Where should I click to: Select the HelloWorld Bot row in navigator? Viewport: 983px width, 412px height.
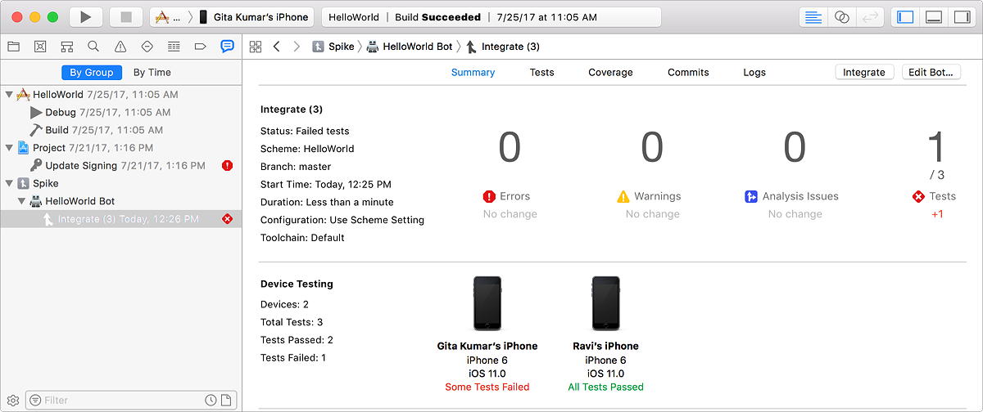pos(121,201)
